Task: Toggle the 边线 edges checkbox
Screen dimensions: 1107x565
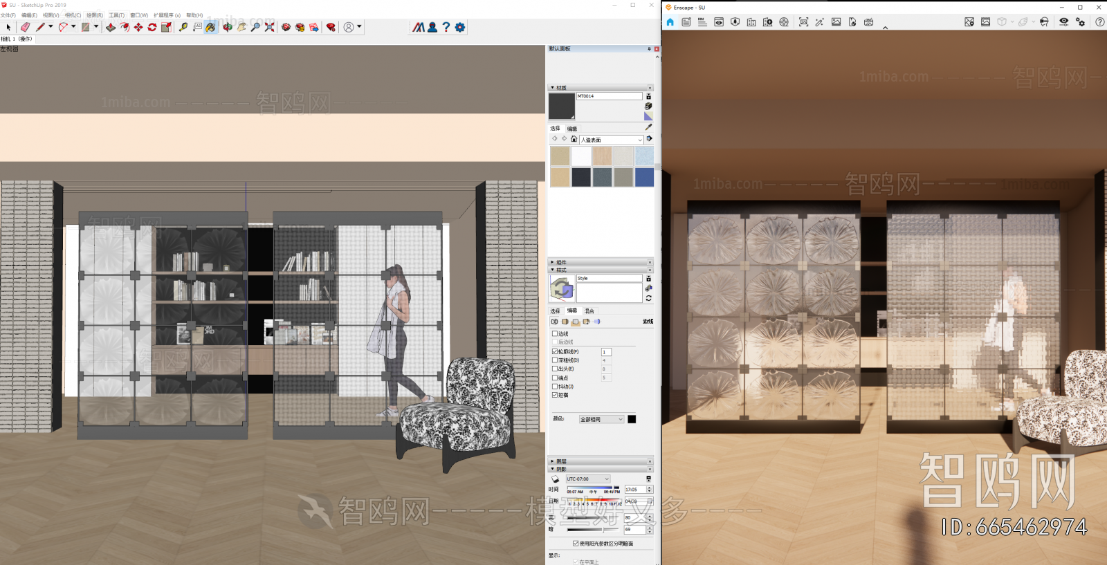Action: pyautogui.click(x=555, y=333)
